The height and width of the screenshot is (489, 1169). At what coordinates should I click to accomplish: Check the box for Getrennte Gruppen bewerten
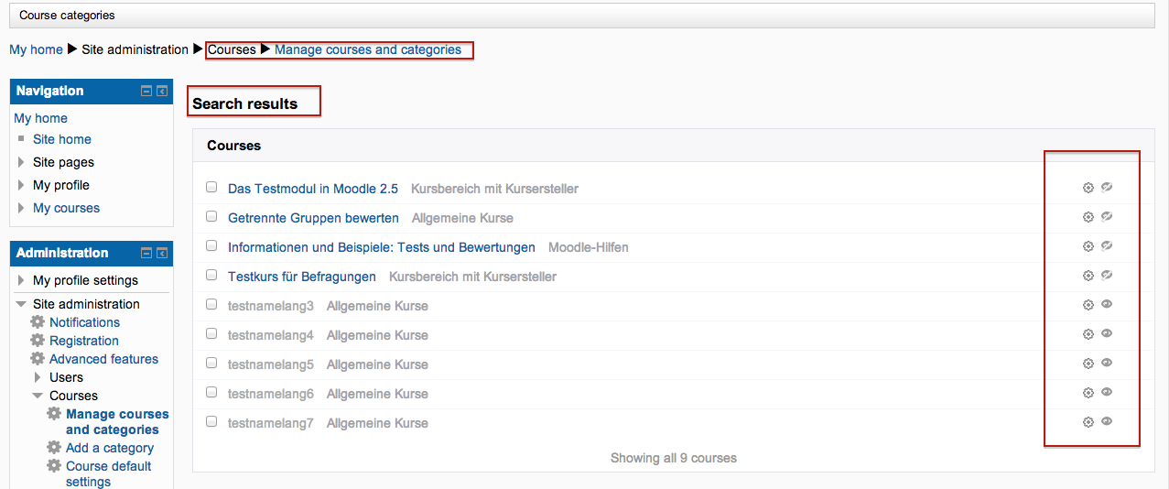coord(211,216)
